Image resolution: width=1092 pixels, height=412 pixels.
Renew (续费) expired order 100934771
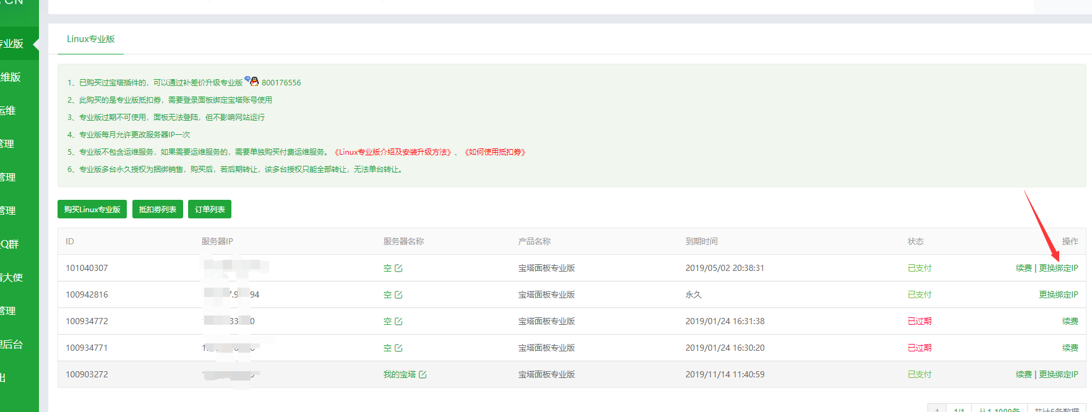point(1070,348)
